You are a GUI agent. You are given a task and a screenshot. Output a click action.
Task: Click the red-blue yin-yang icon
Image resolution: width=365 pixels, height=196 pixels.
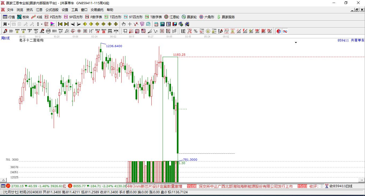tap(279, 31)
